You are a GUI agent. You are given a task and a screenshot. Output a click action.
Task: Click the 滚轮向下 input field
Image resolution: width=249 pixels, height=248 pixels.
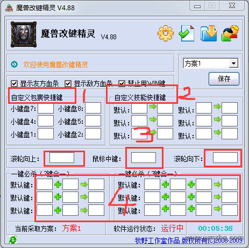pos(225,158)
